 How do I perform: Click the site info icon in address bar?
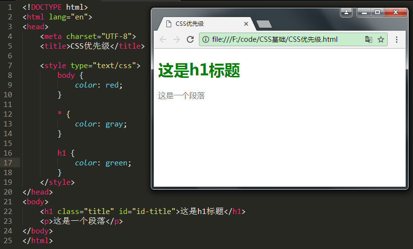pos(206,39)
